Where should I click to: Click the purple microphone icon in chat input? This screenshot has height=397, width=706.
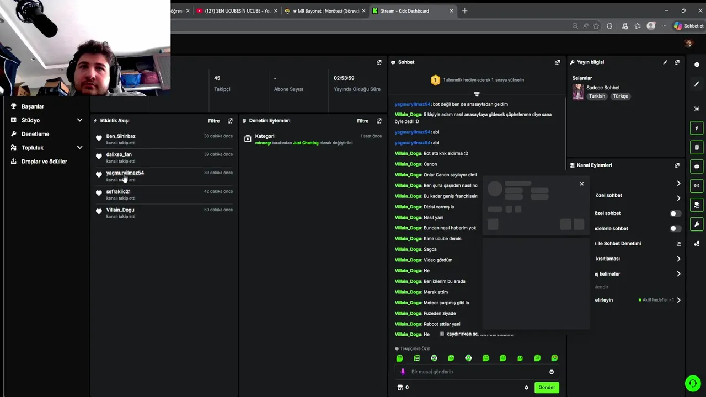point(403,372)
